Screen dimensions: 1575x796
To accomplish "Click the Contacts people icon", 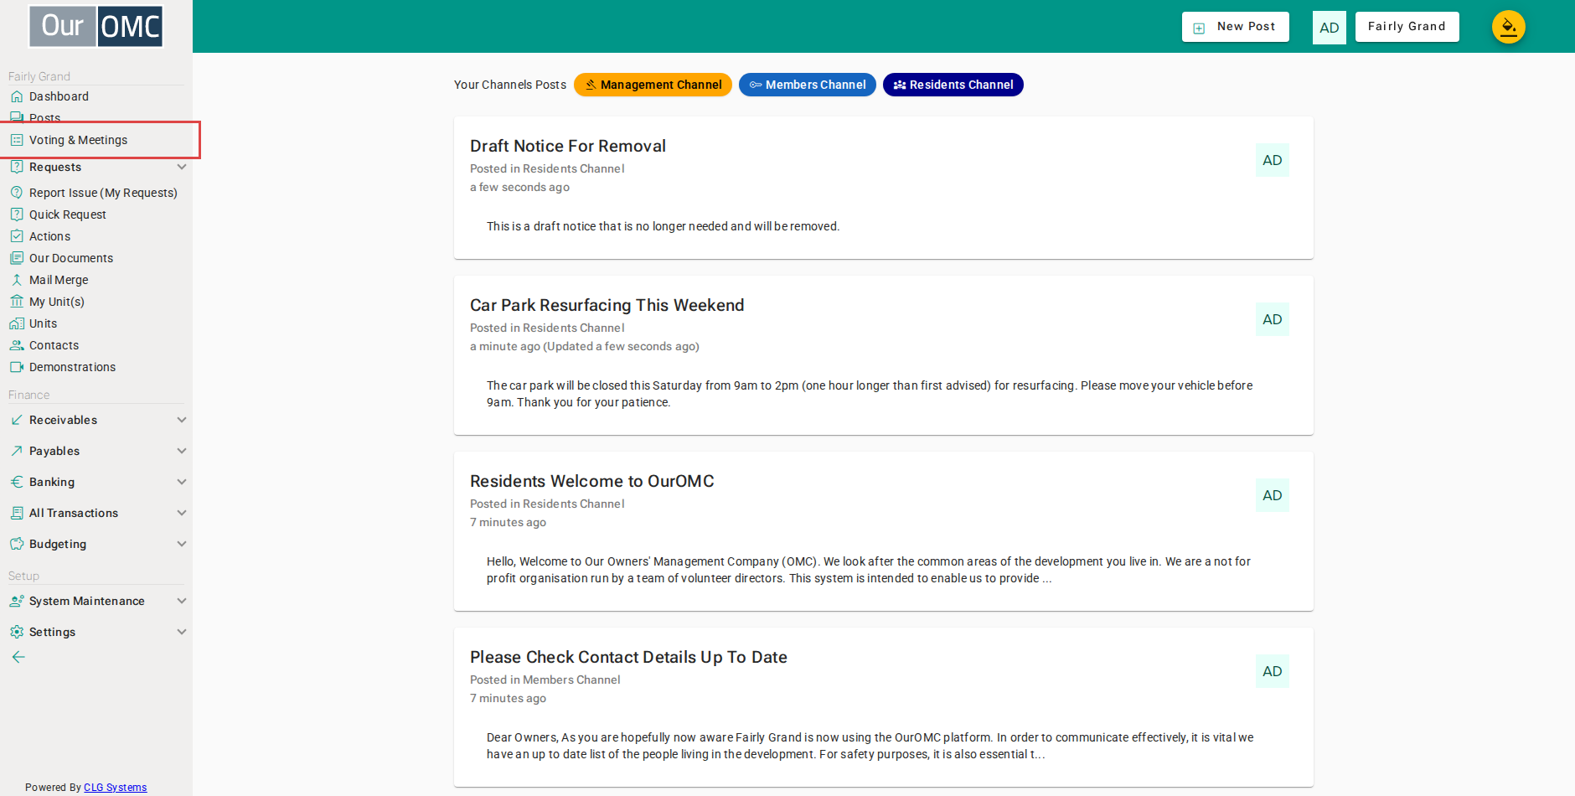I will point(17,345).
